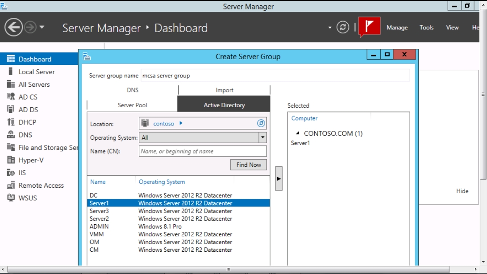This screenshot has height=274, width=487.
Task: Click the Find Now button
Action: [249, 165]
